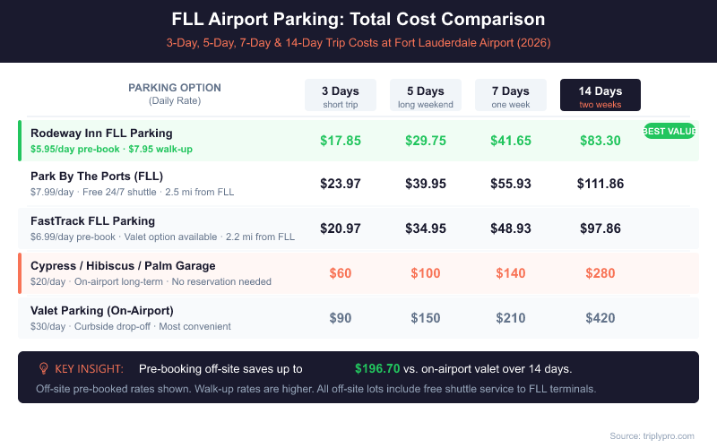Click the $420 valet 14-day price
Image resolution: width=717 pixels, height=448 pixels.
click(600, 318)
